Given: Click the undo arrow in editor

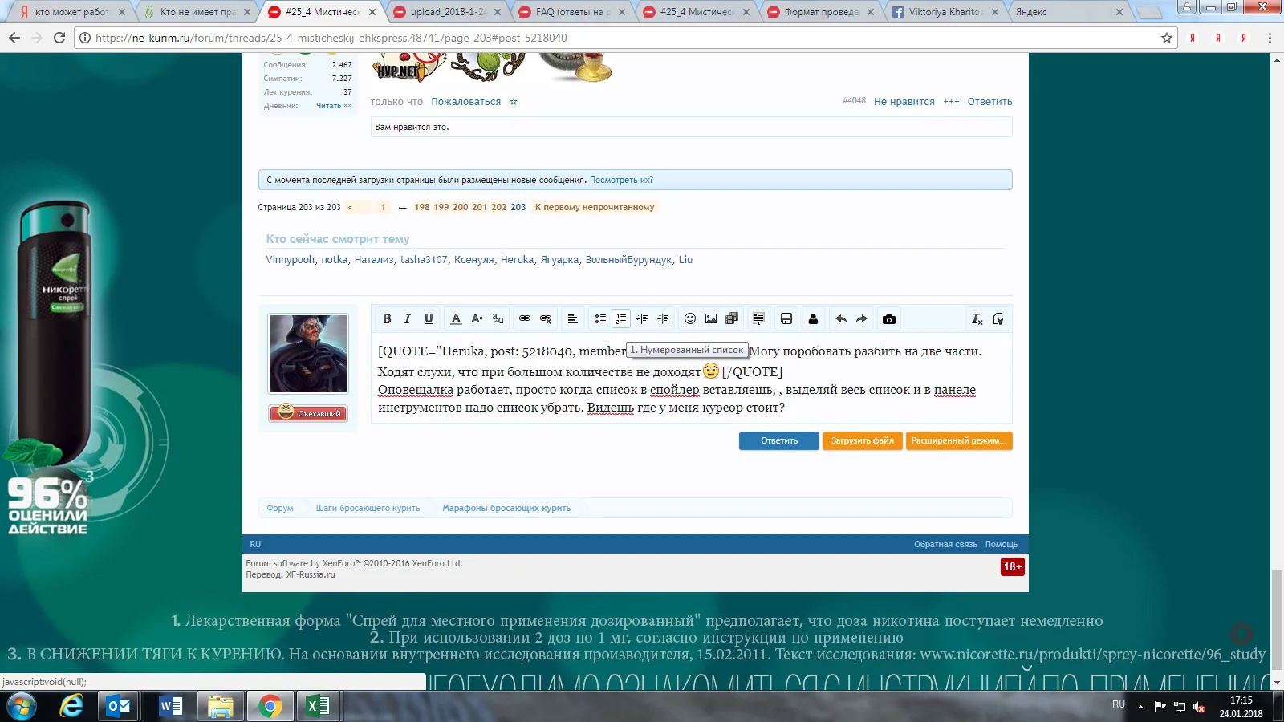Looking at the screenshot, I should point(841,318).
